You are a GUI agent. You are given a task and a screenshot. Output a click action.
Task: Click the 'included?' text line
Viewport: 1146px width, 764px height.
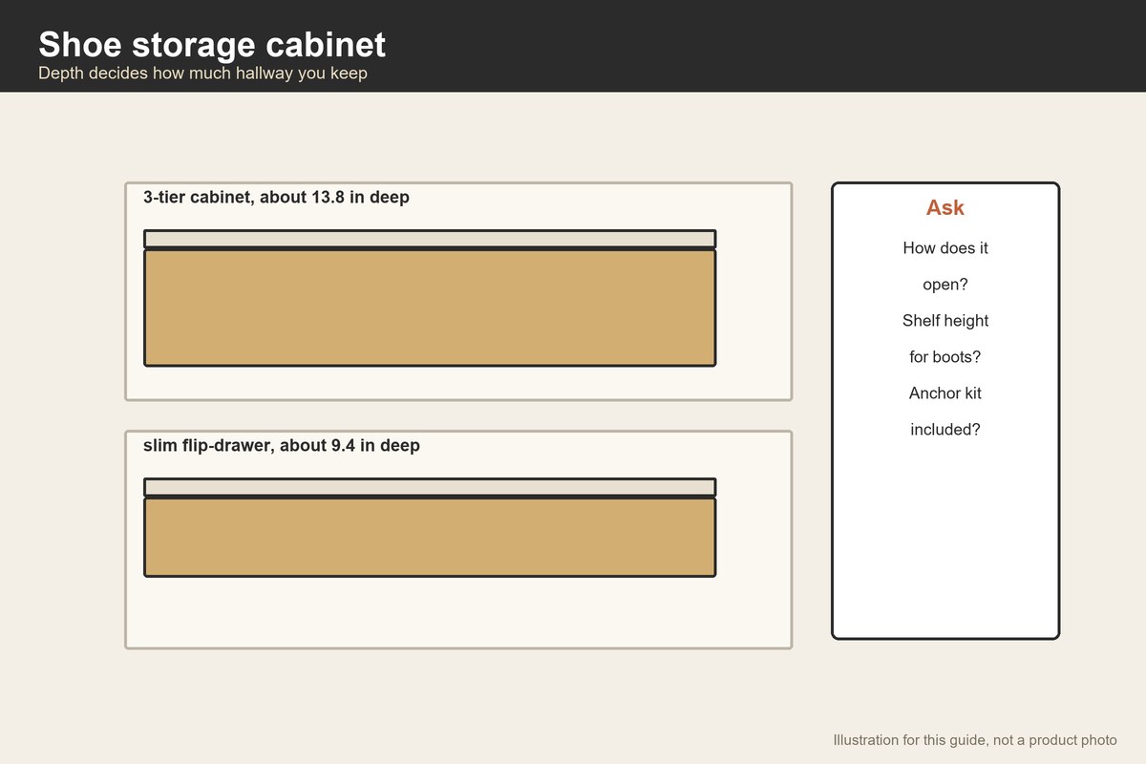[945, 430]
